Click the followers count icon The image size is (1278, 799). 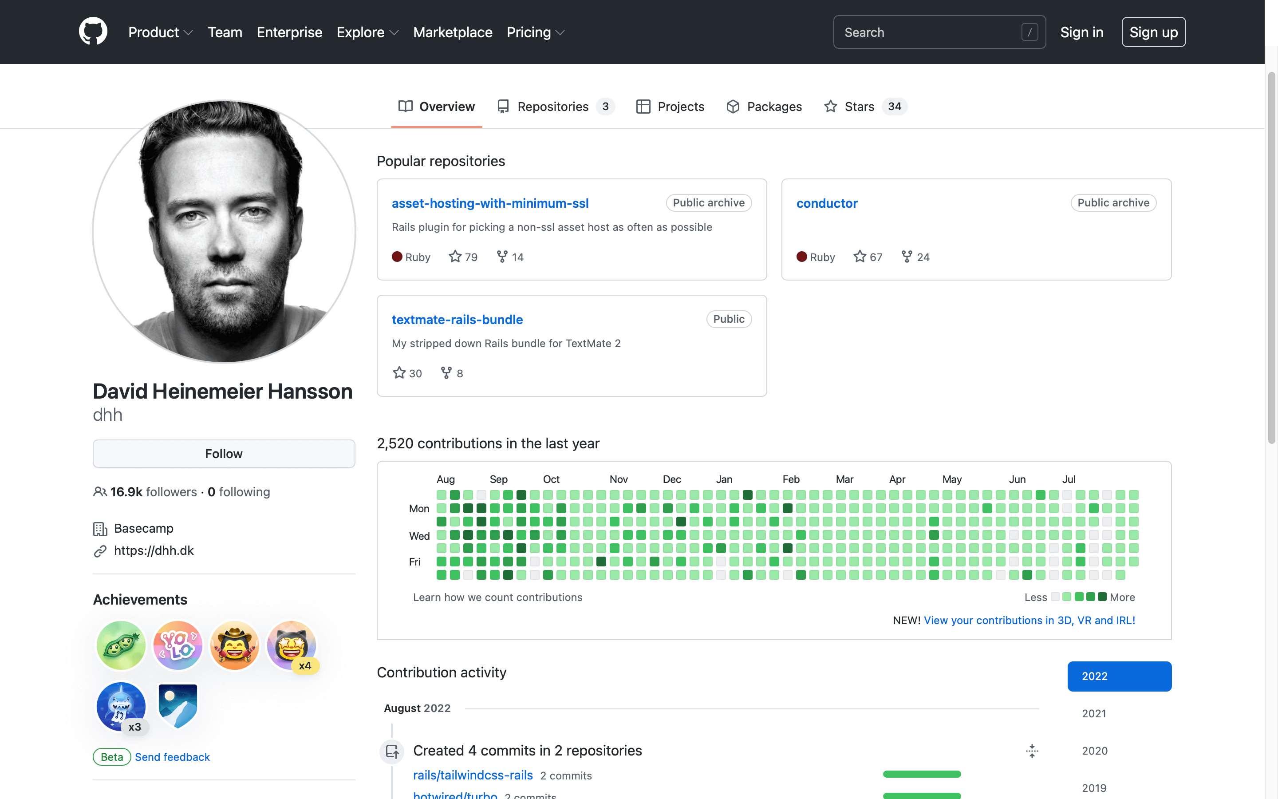(99, 491)
